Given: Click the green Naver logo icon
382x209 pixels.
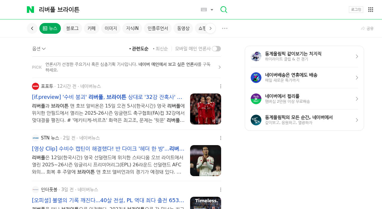Looking at the screenshot, I should pyautogui.click(x=30, y=10).
